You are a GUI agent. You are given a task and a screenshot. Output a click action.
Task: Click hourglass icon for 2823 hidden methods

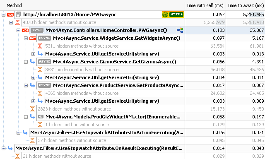coord(32,109)
